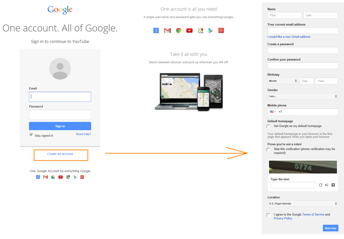The width and height of the screenshot is (344, 239).
Task: Select the YouTube icon under account benefits
Action: click(189, 30)
